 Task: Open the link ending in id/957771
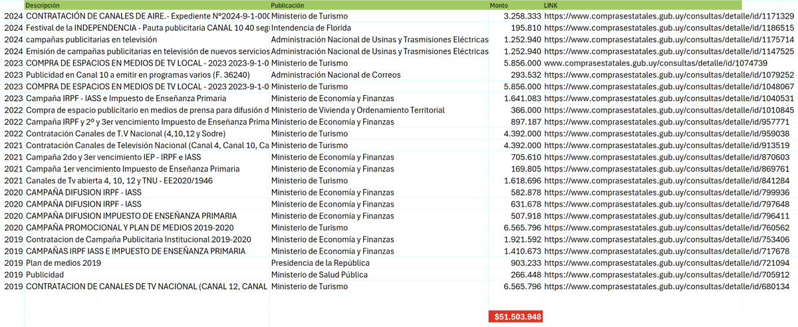coord(666,122)
